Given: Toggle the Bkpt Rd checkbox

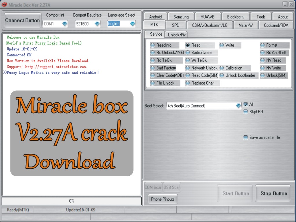Looking at the screenshot, I should [246, 112].
